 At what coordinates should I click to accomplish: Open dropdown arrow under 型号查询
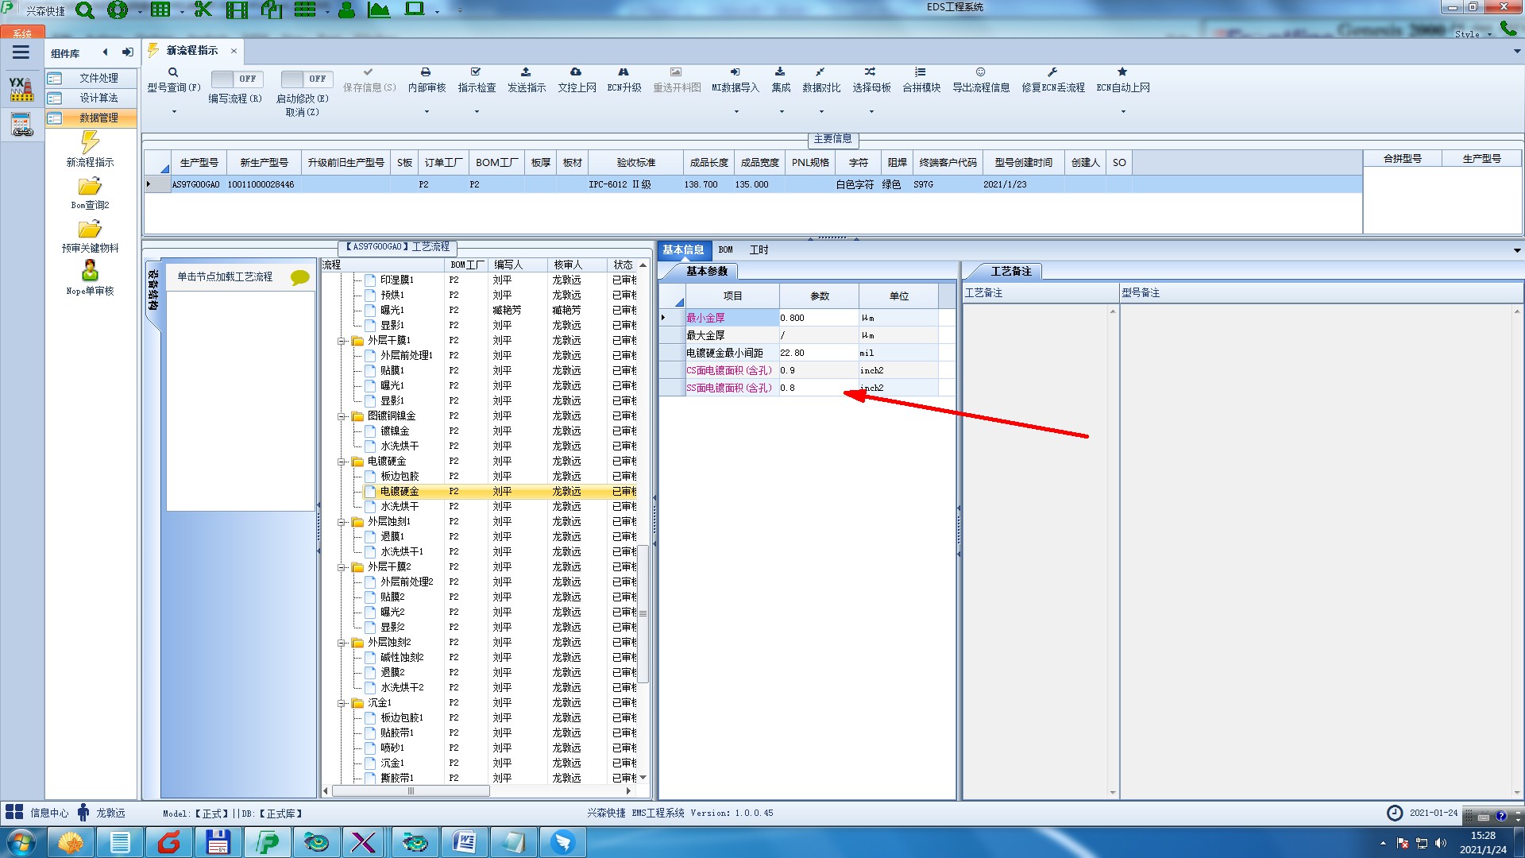point(174,111)
